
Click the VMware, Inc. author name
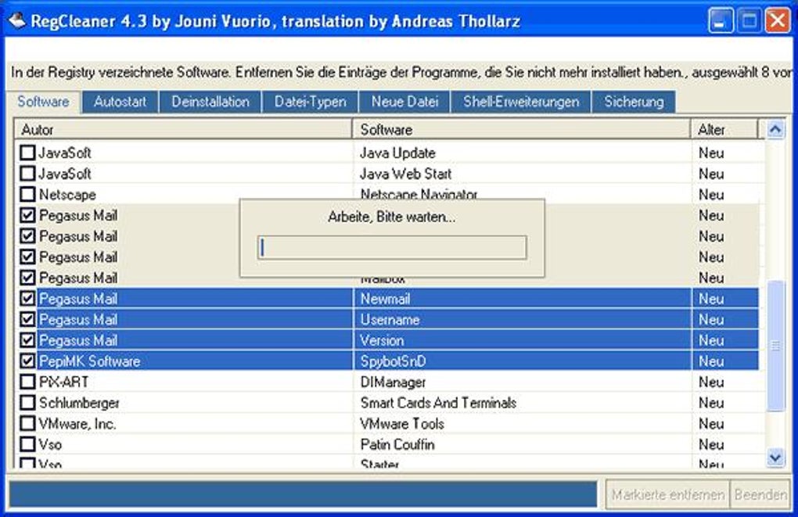77,424
